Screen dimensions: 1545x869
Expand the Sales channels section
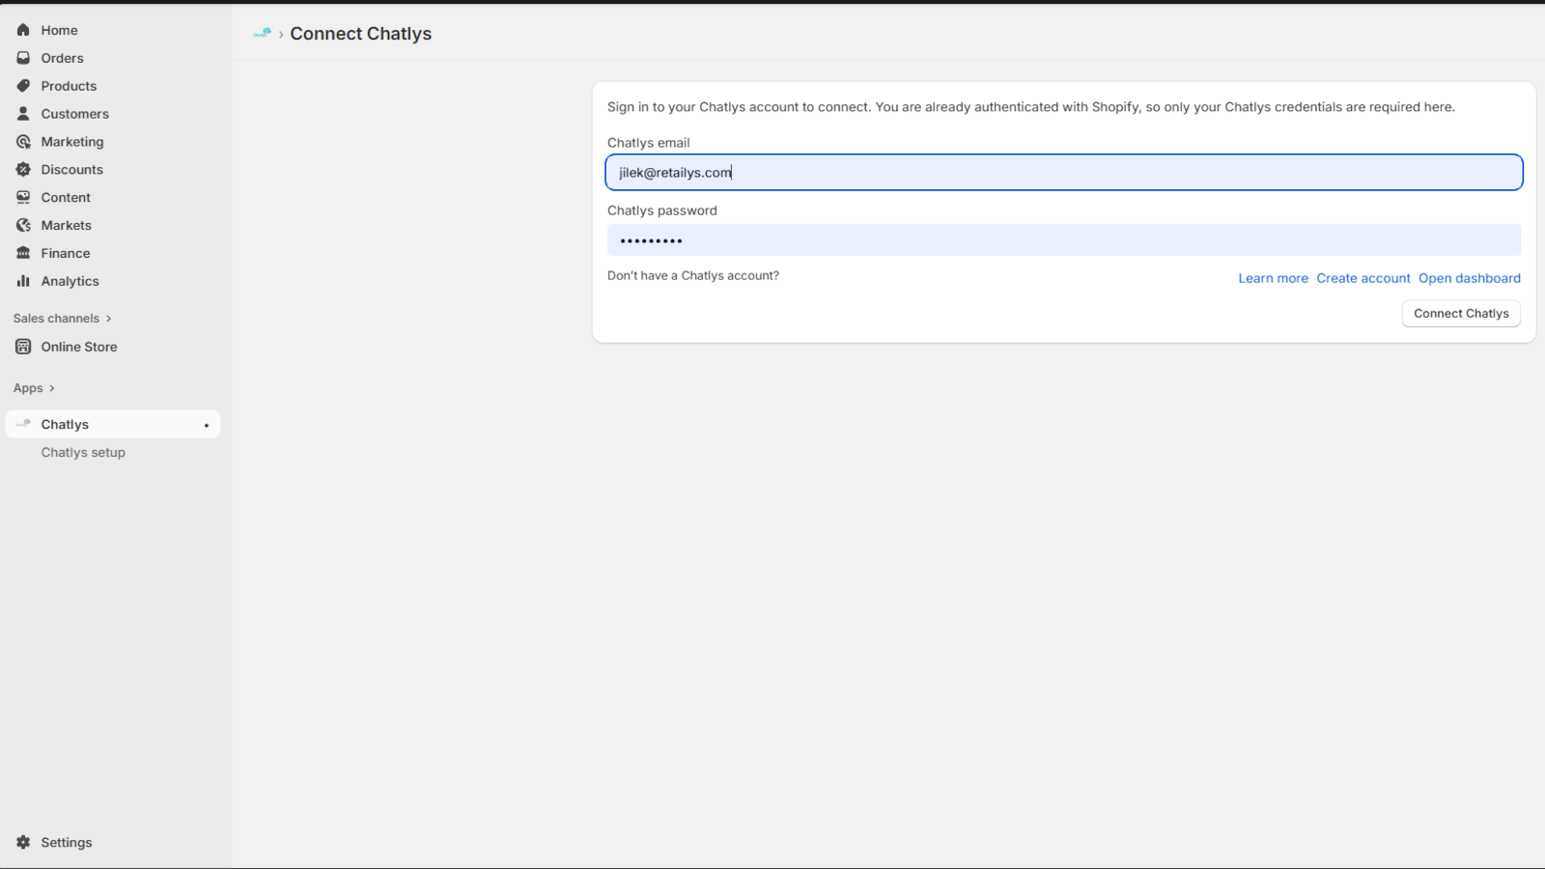[56, 318]
